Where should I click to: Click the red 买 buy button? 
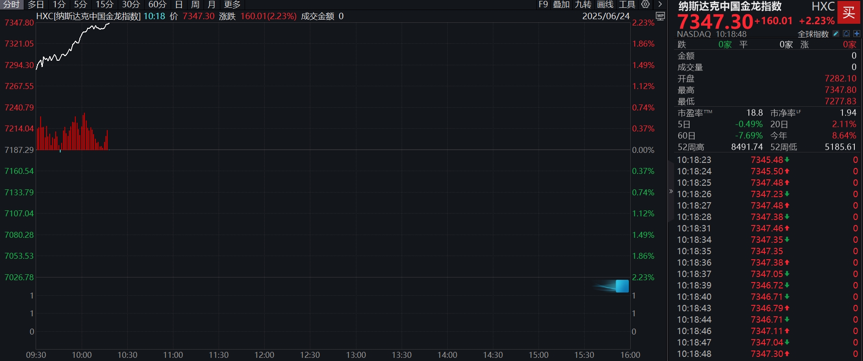click(x=849, y=12)
